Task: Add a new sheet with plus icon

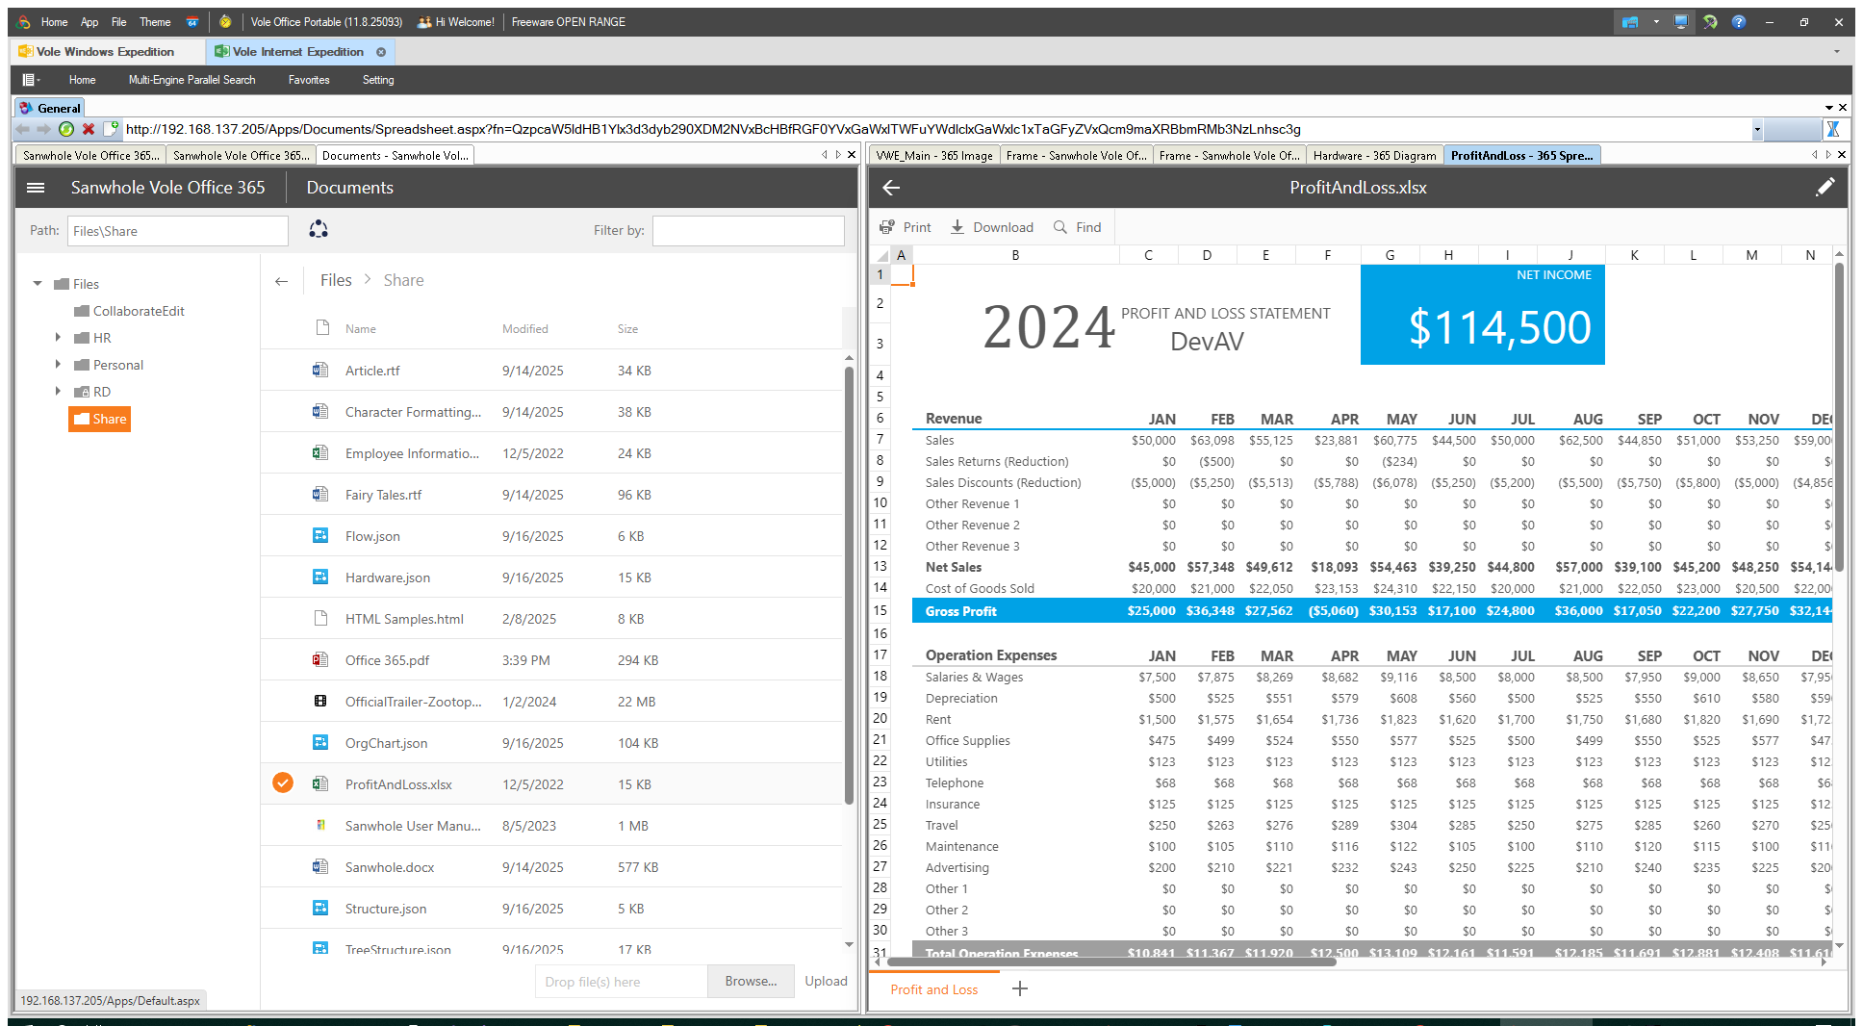Action: (1020, 988)
